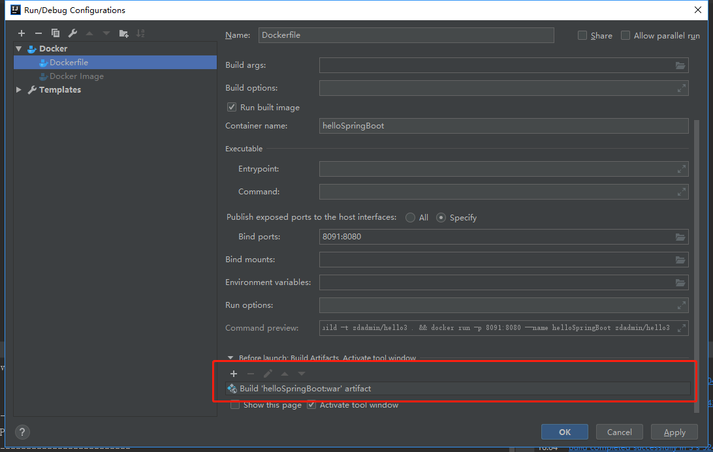Image resolution: width=713 pixels, height=452 pixels.
Task: Click the Command preview text
Action: point(496,328)
